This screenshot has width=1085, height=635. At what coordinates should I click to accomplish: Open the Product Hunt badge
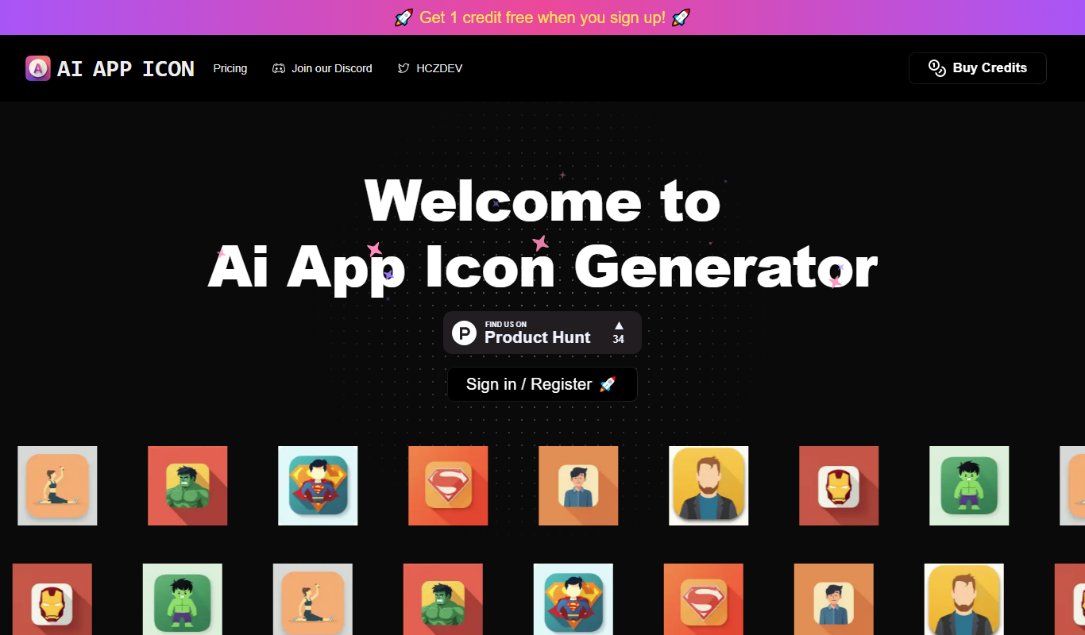542,333
